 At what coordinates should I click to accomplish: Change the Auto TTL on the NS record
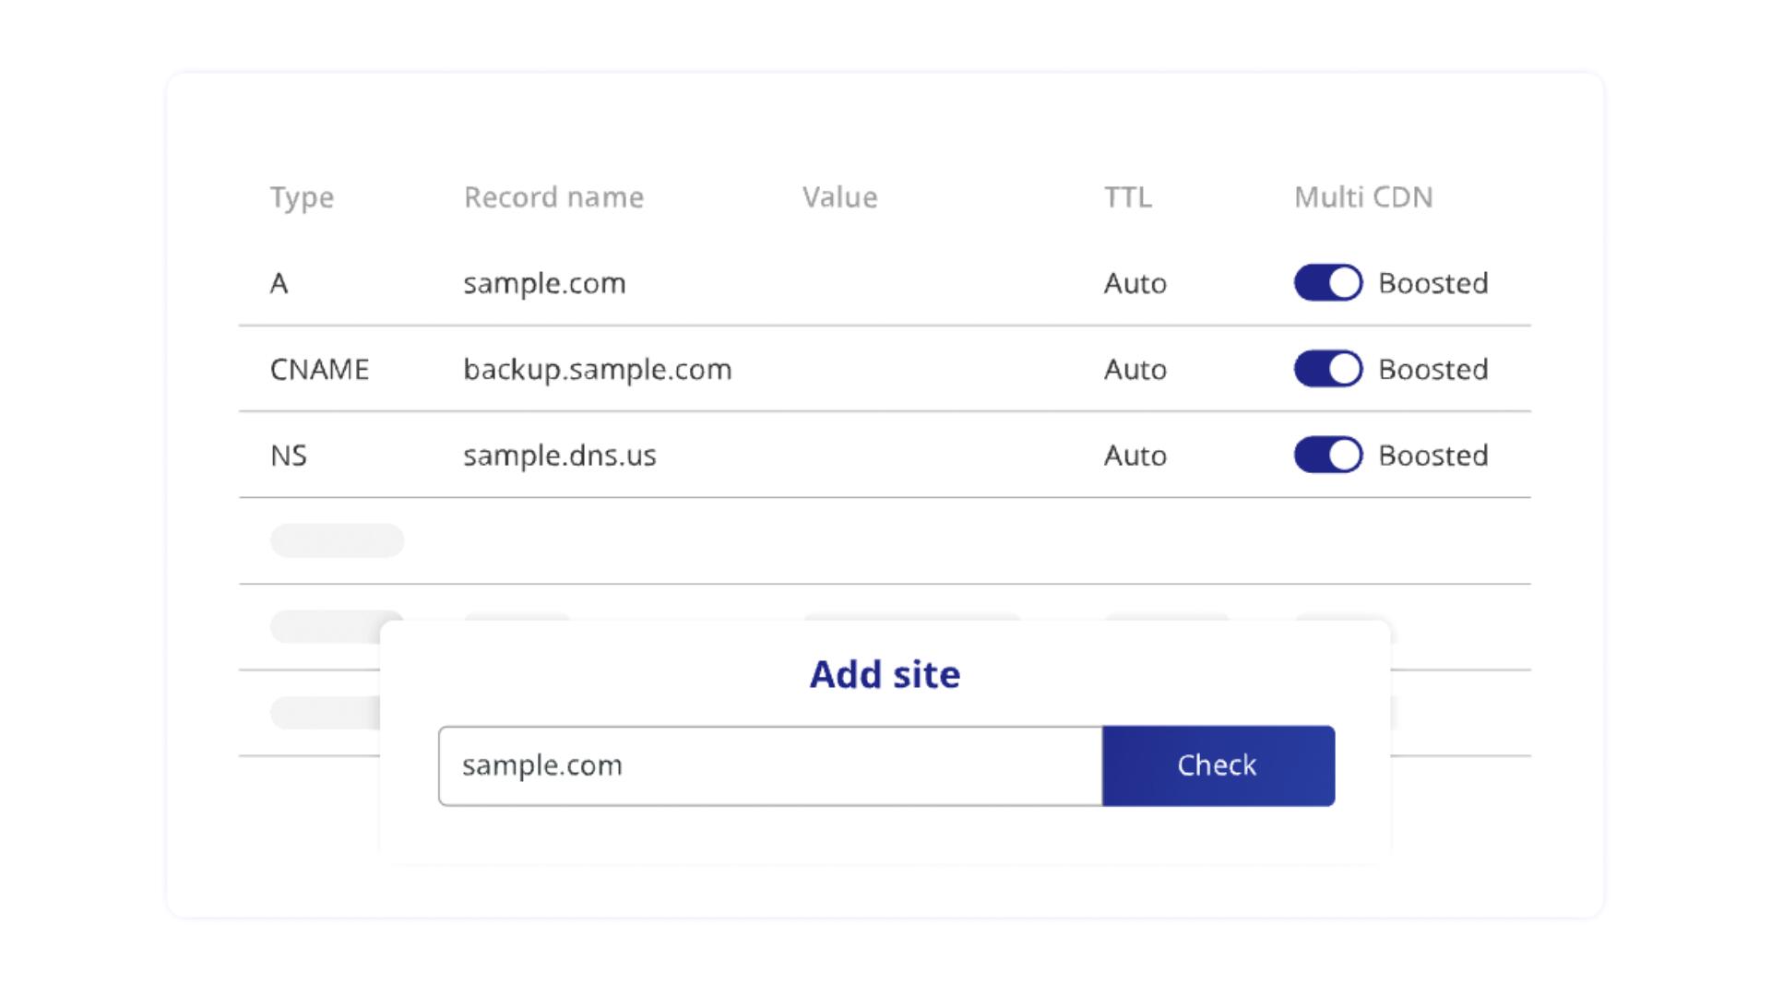[x=1135, y=456]
